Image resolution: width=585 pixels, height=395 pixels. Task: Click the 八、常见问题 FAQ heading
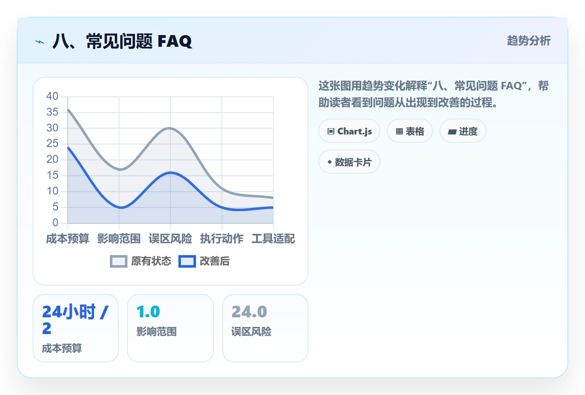(x=122, y=41)
